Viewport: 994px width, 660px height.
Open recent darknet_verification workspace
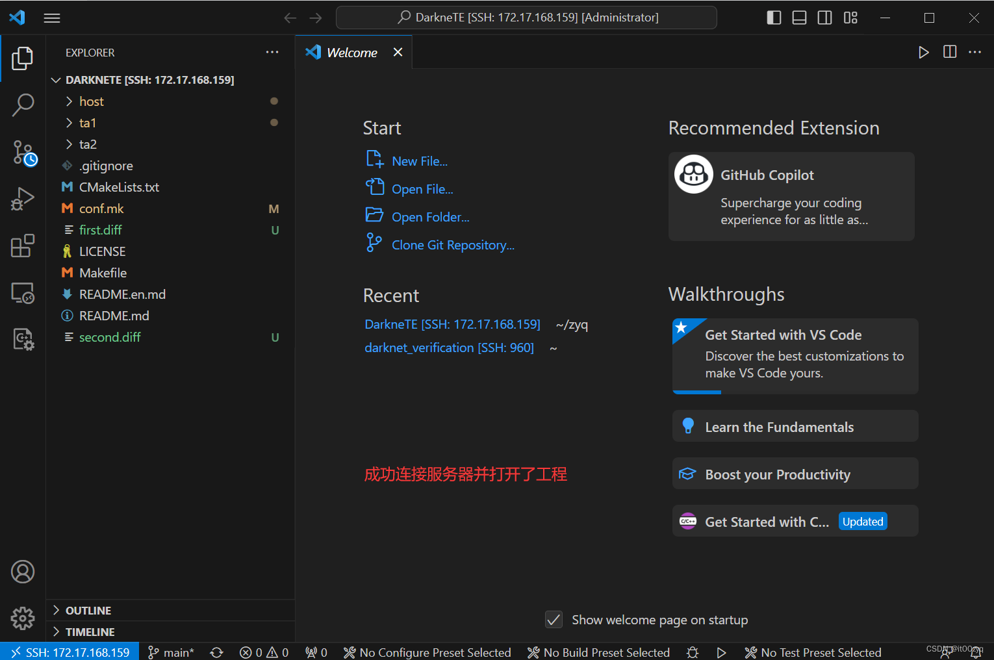click(x=449, y=348)
